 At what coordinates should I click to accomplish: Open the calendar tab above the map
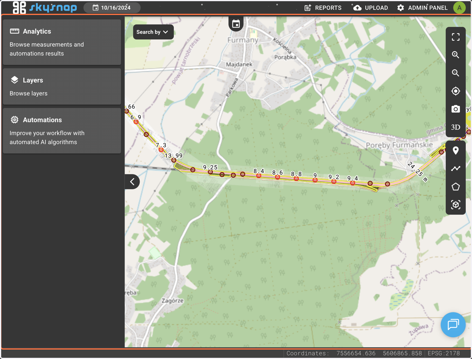tap(236, 24)
